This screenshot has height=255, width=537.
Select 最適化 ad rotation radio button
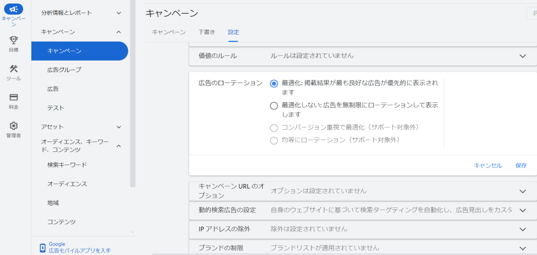(x=274, y=84)
